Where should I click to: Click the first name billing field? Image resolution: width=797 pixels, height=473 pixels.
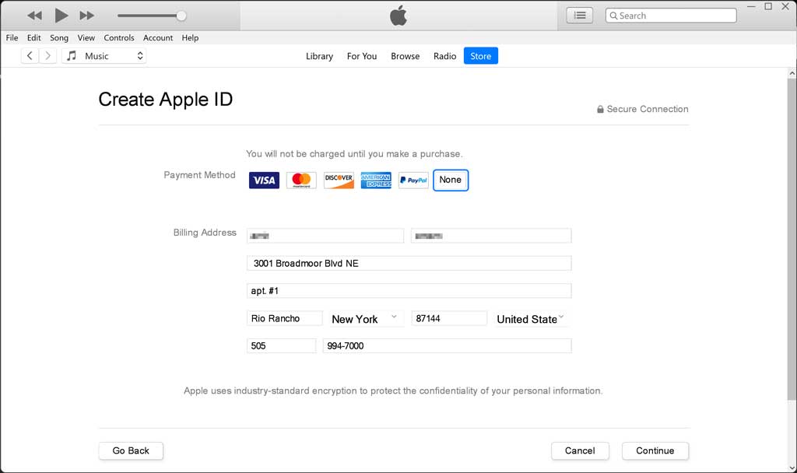[325, 236]
